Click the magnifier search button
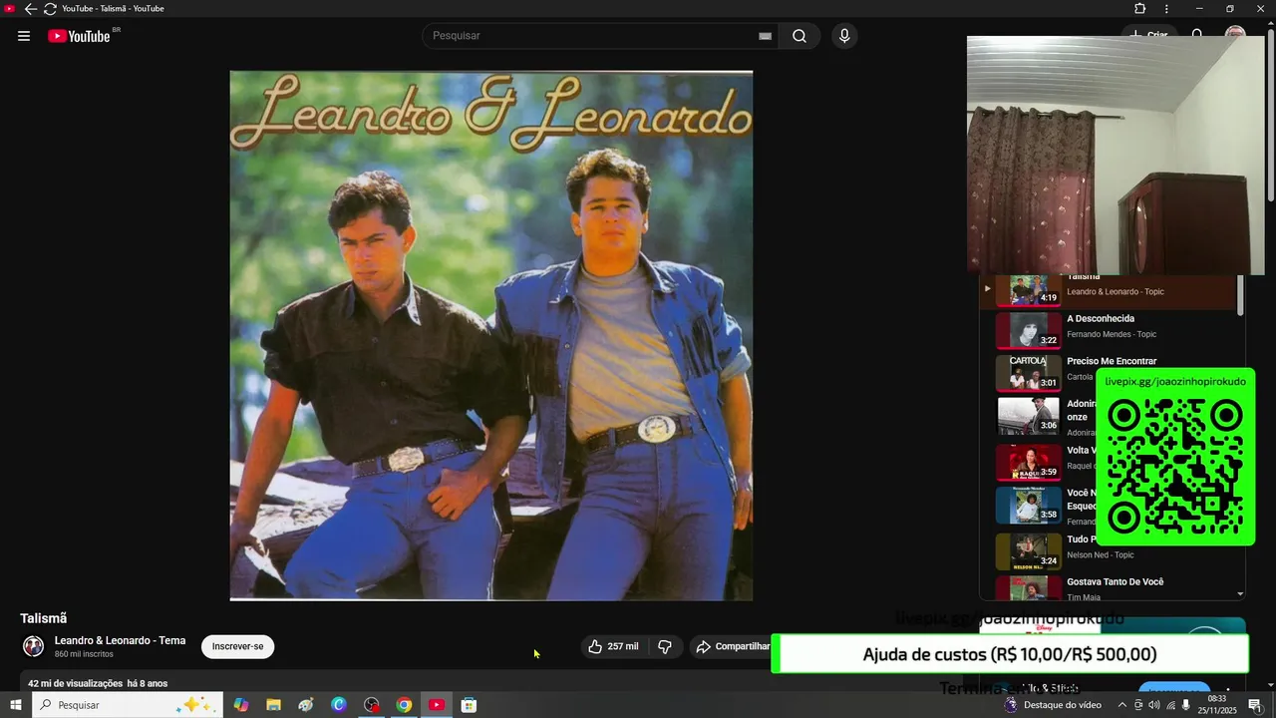The image size is (1276, 718). 799,36
